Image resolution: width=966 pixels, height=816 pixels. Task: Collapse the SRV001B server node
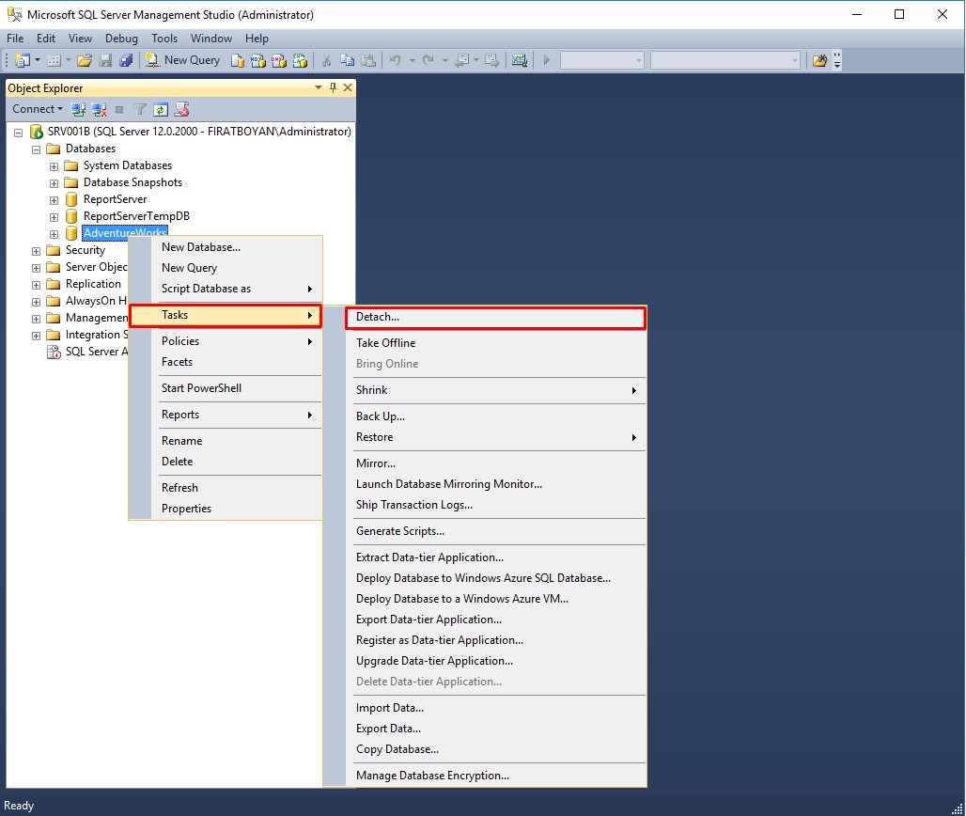tap(19, 133)
